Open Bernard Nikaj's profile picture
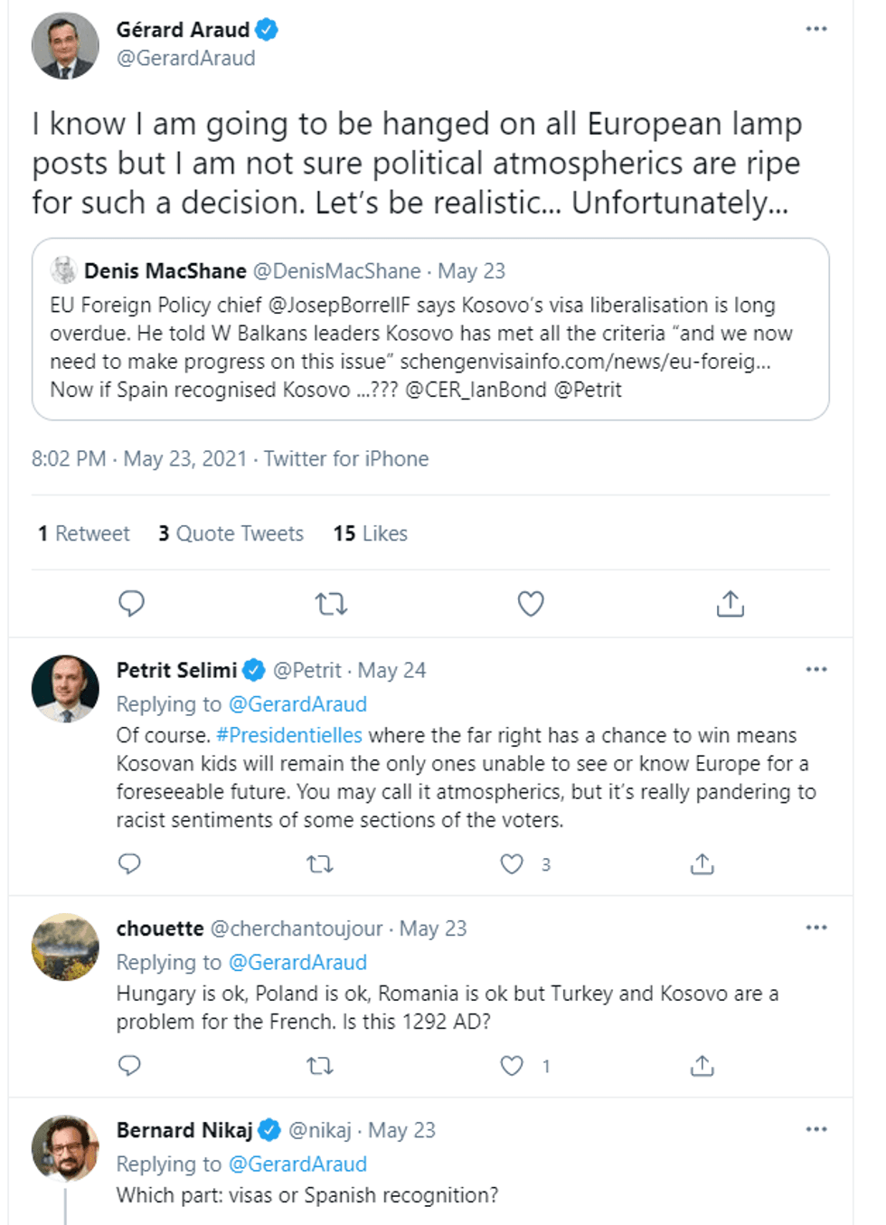 [x=65, y=1148]
